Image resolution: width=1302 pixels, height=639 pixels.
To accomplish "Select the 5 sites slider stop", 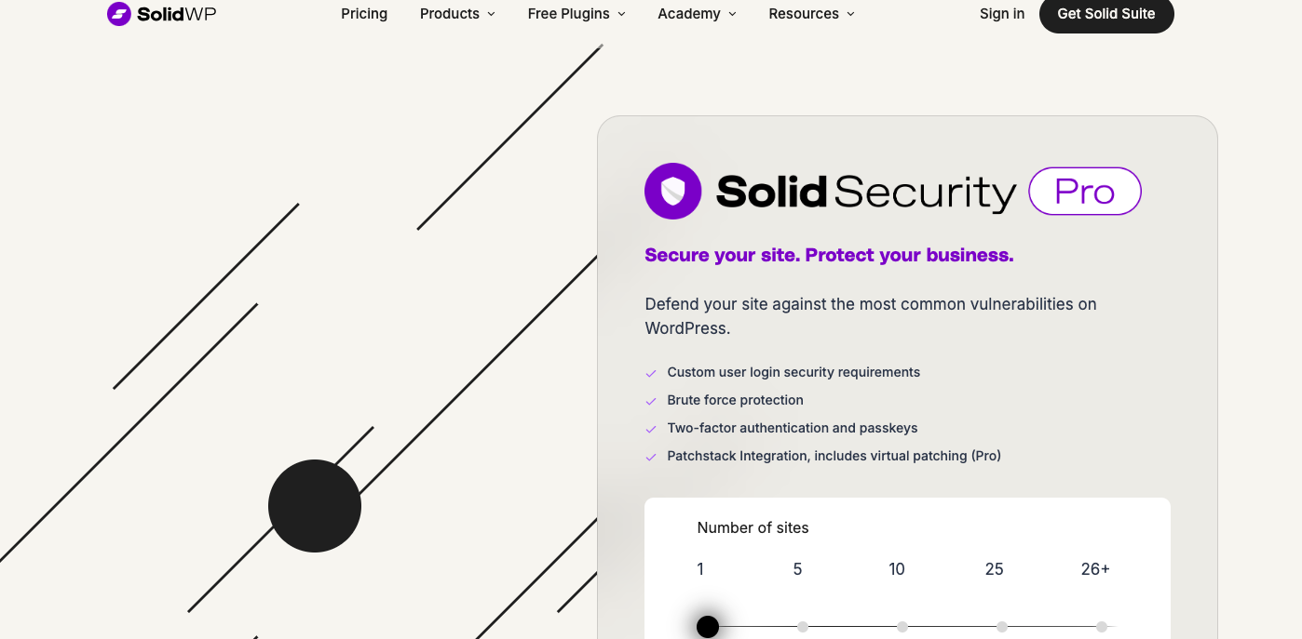I will (803, 627).
